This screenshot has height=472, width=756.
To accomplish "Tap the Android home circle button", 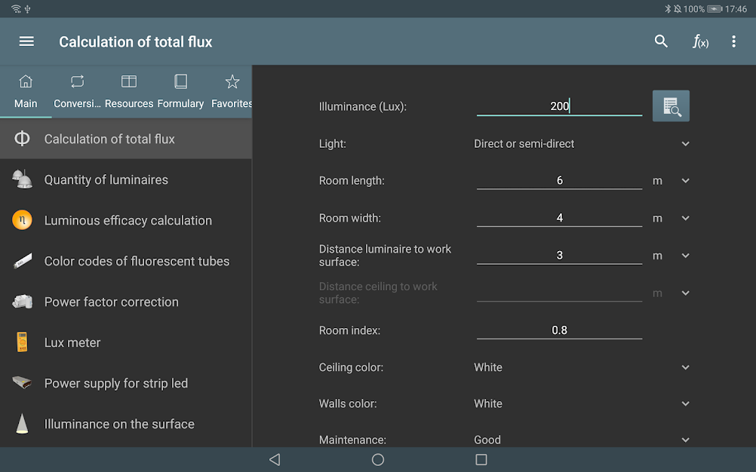I will [378, 459].
